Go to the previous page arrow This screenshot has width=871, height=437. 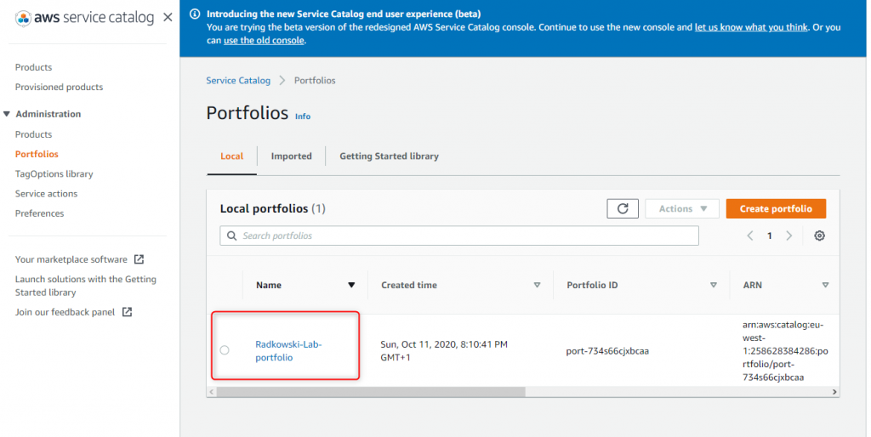pyautogui.click(x=750, y=236)
